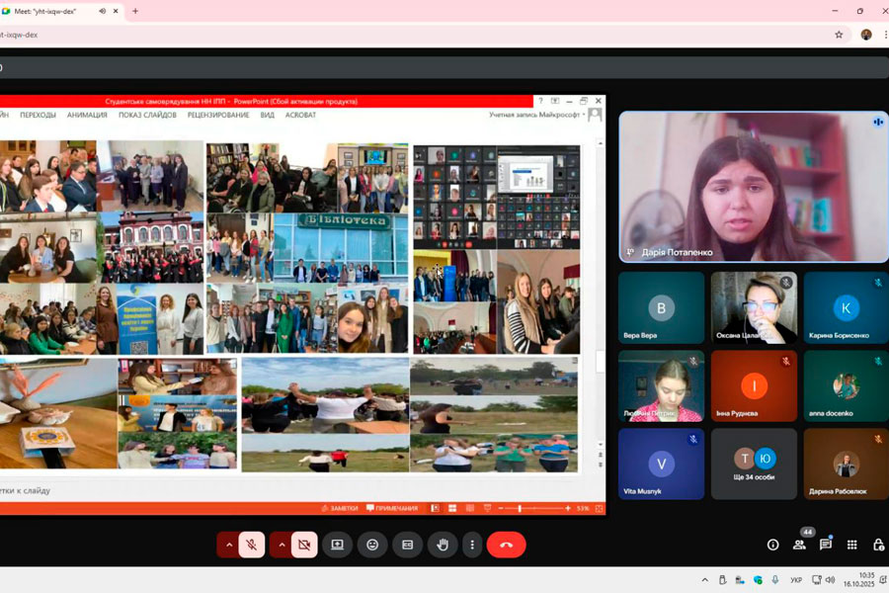Open the ACROBAT tab in PowerPoint
Viewport: 889px width, 593px height.
tap(300, 115)
